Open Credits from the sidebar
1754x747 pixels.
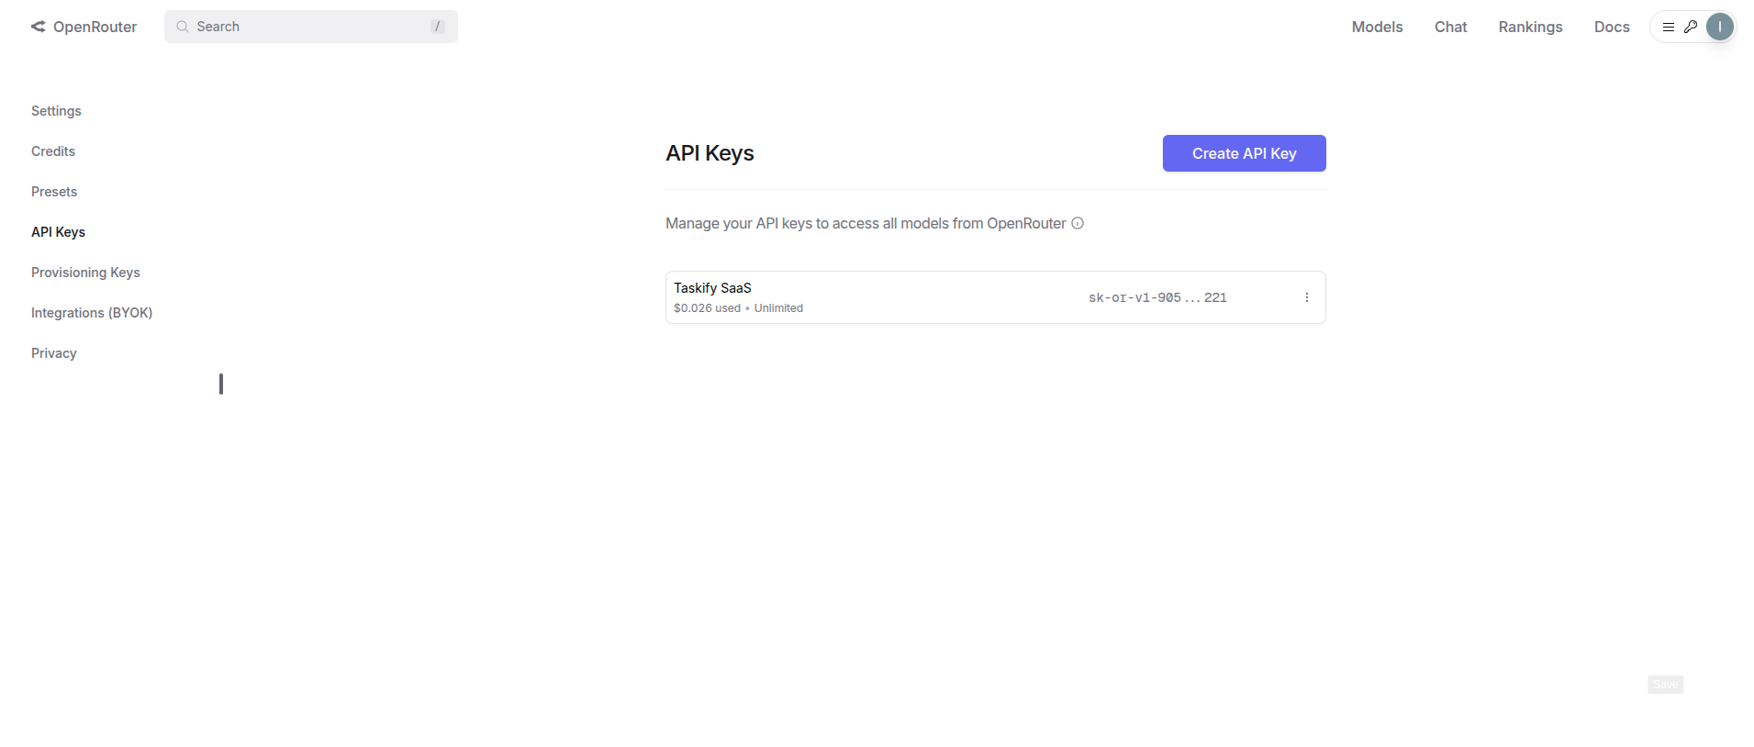click(53, 151)
